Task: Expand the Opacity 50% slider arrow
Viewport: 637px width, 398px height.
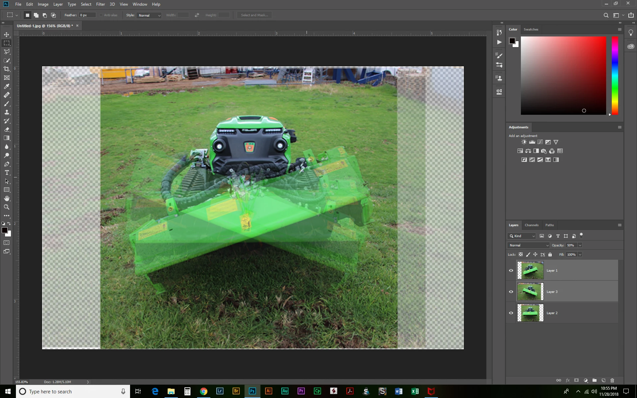Action: click(x=580, y=245)
